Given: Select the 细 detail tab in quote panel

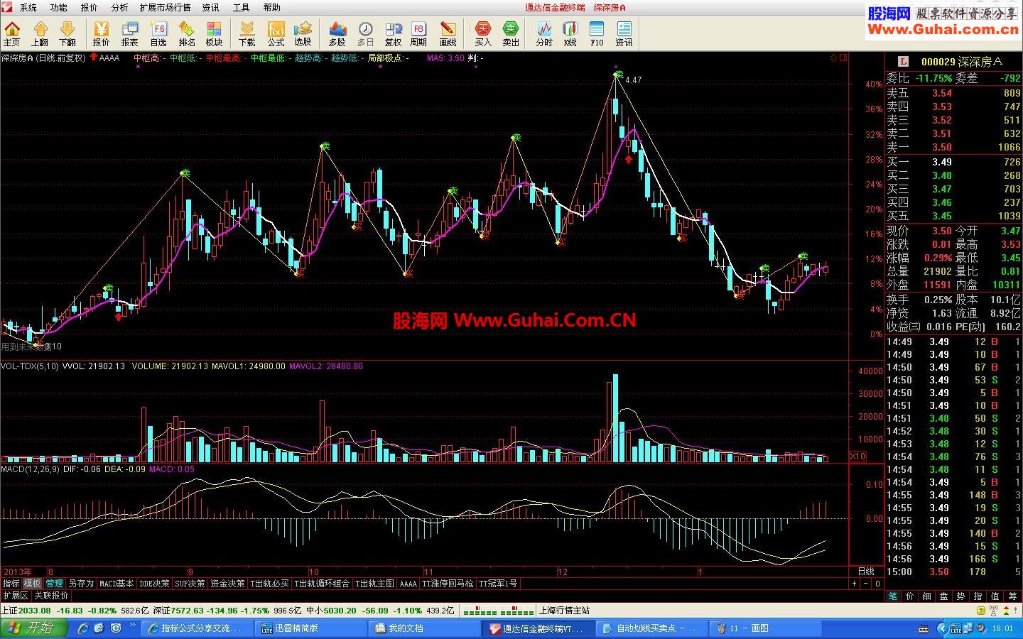Looking at the screenshot, I should (927, 596).
